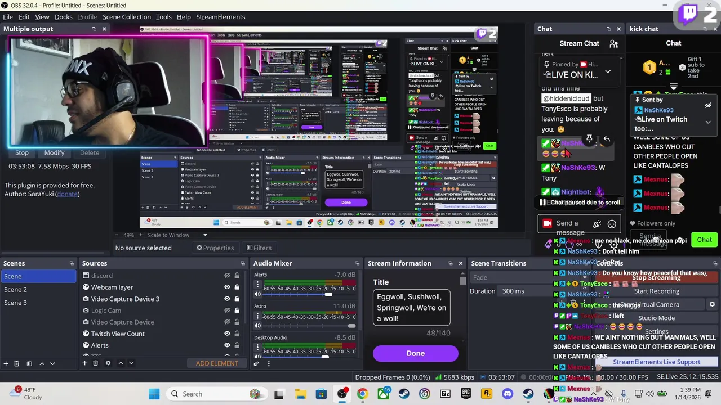Show the Logic Cam source
This screenshot has height=405, width=721.
(x=227, y=310)
